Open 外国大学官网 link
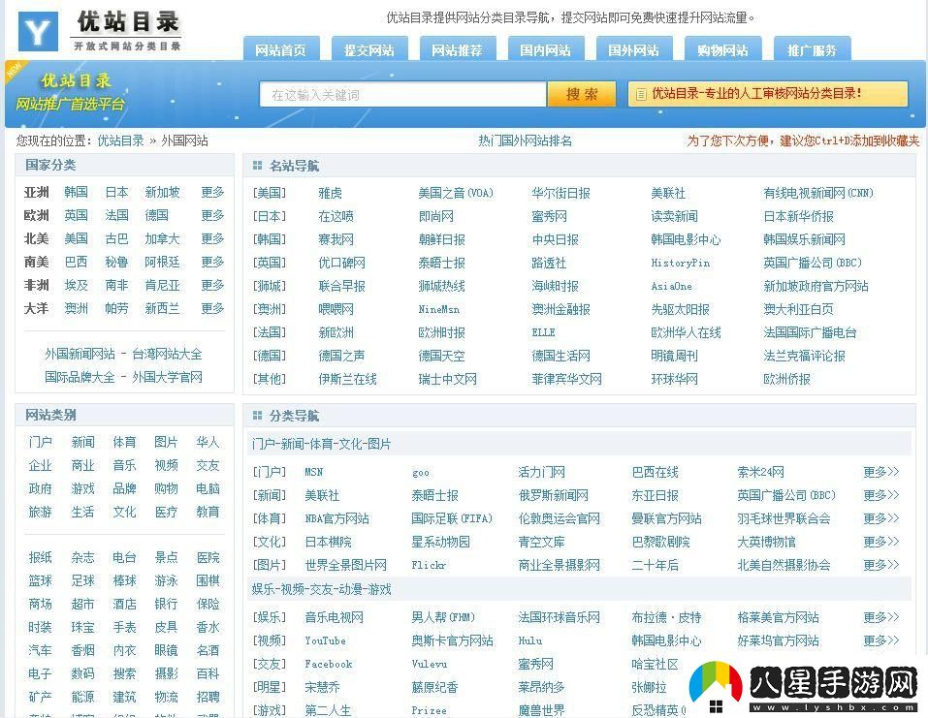 click(x=167, y=377)
